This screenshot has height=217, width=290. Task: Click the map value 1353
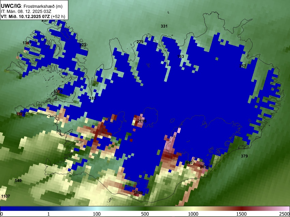pos(58,91)
